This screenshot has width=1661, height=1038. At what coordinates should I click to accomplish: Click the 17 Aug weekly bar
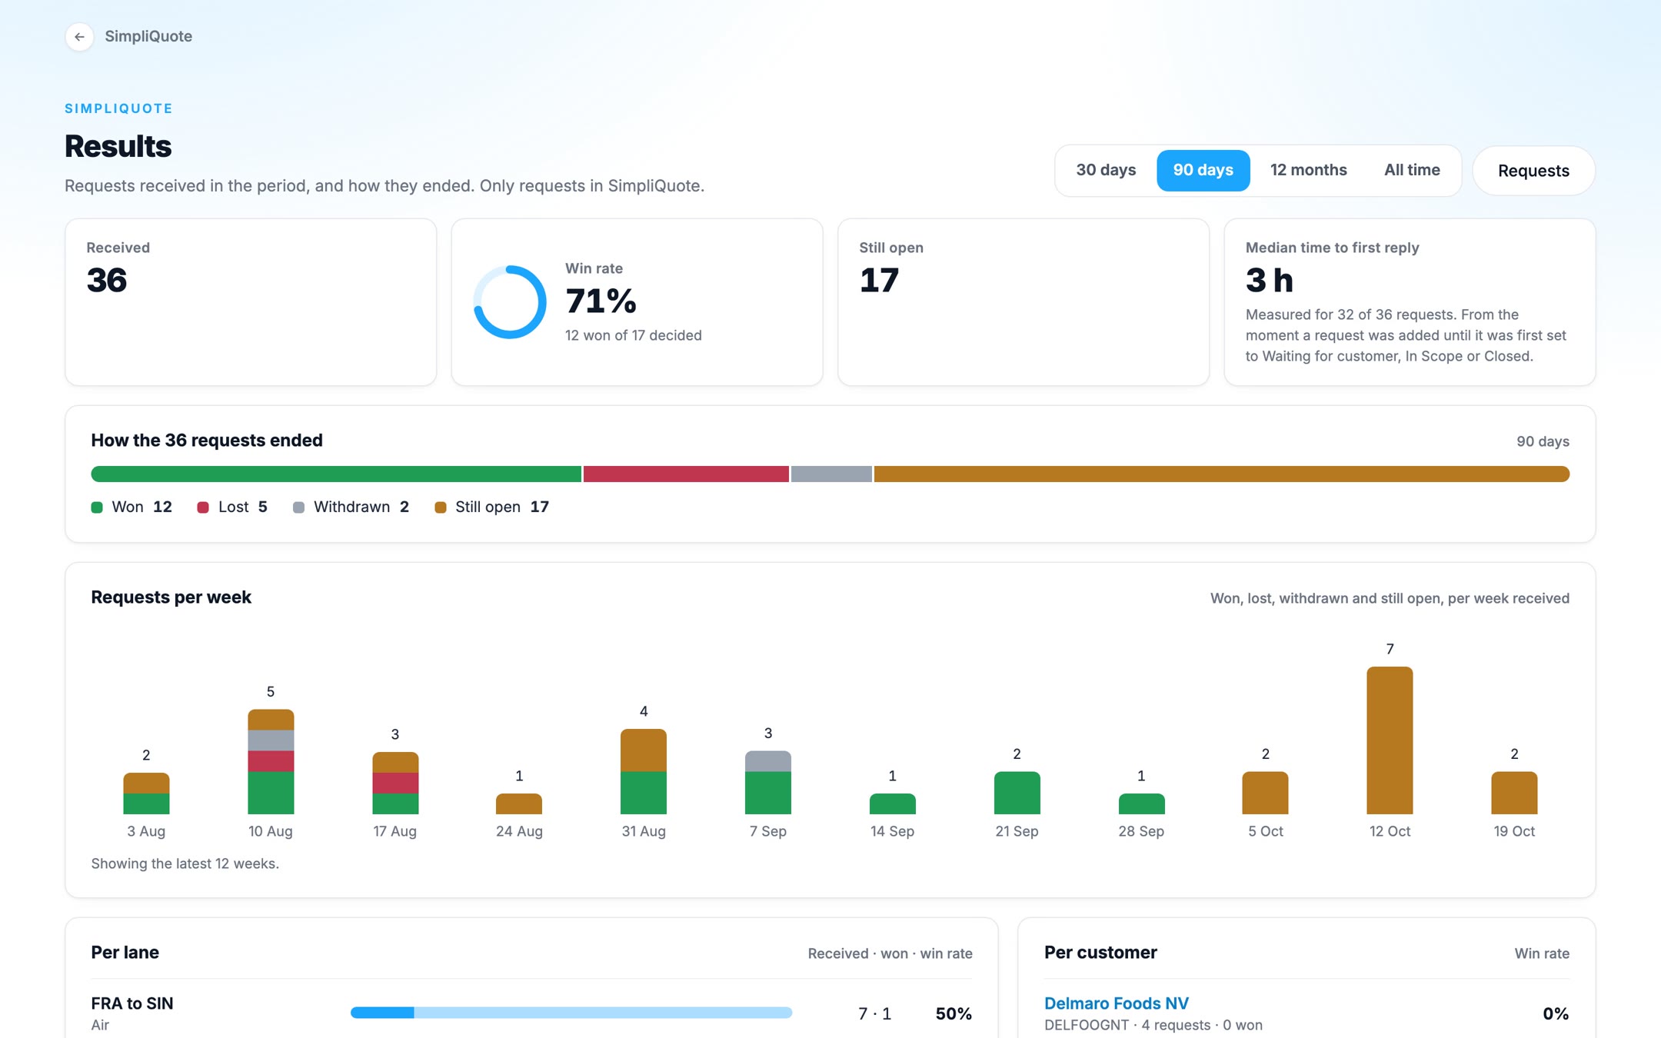[x=395, y=783]
